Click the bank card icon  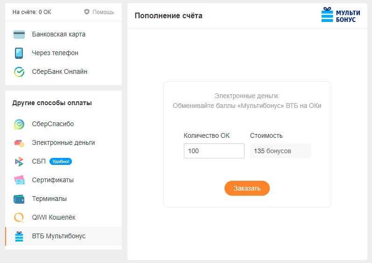pyautogui.click(x=19, y=35)
